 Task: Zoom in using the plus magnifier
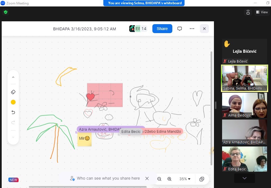coord(170,179)
